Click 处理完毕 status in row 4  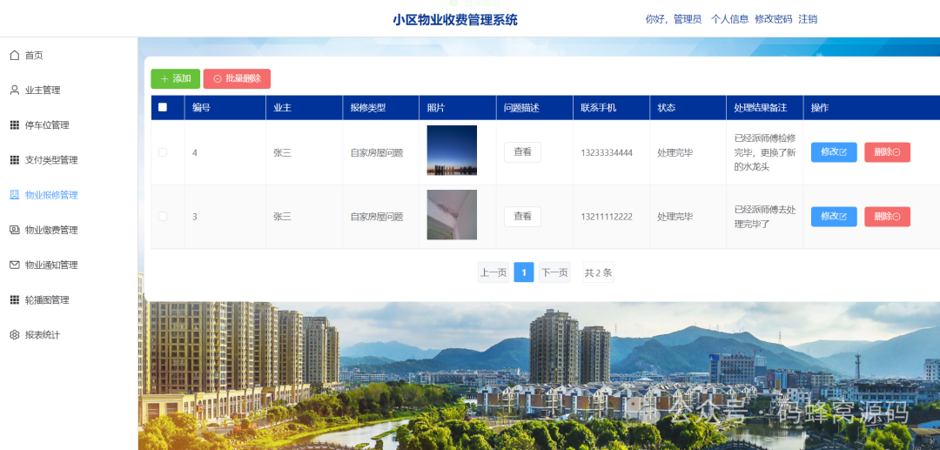(675, 153)
